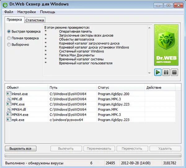The width and height of the screenshot is (186, 168).
Task: Select the MPK64.exe file name
Action: click(x=20, y=115)
